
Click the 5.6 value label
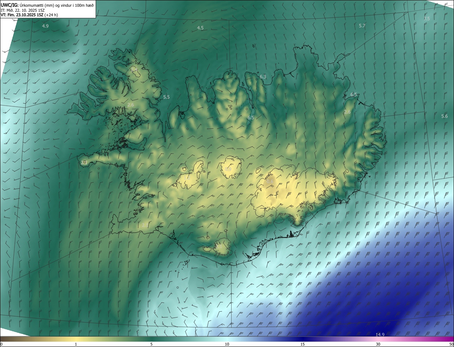(444, 116)
